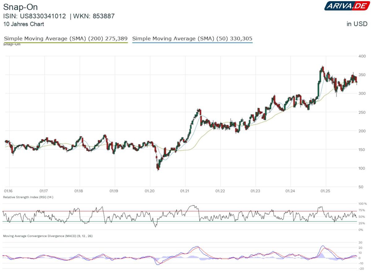Click the MACD -20 axis value
This screenshot has width=371, height=272.
click(x=361, y=268)
